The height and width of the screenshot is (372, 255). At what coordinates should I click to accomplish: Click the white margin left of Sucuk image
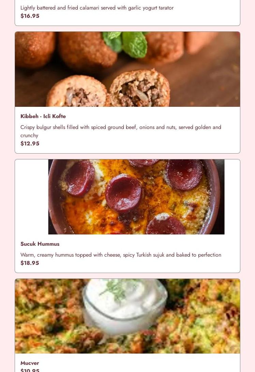point(31,197)
